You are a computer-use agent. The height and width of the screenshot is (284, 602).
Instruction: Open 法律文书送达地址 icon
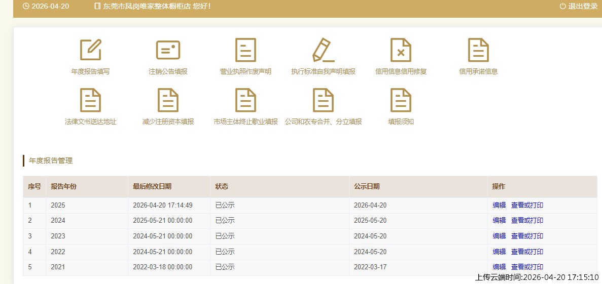[x=90, y=100]
